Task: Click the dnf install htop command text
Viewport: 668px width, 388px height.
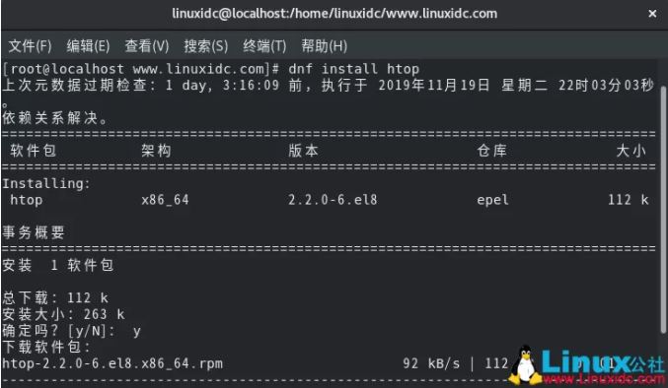Action: pos(353,69)
